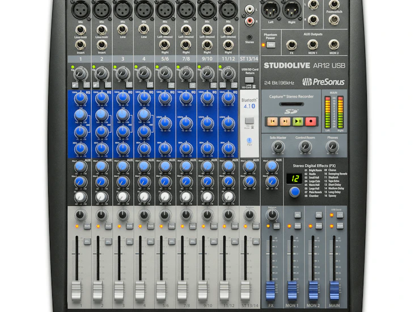Click the Control Room level knob
The width and height of the screenshot is (415, 312).
305,146
